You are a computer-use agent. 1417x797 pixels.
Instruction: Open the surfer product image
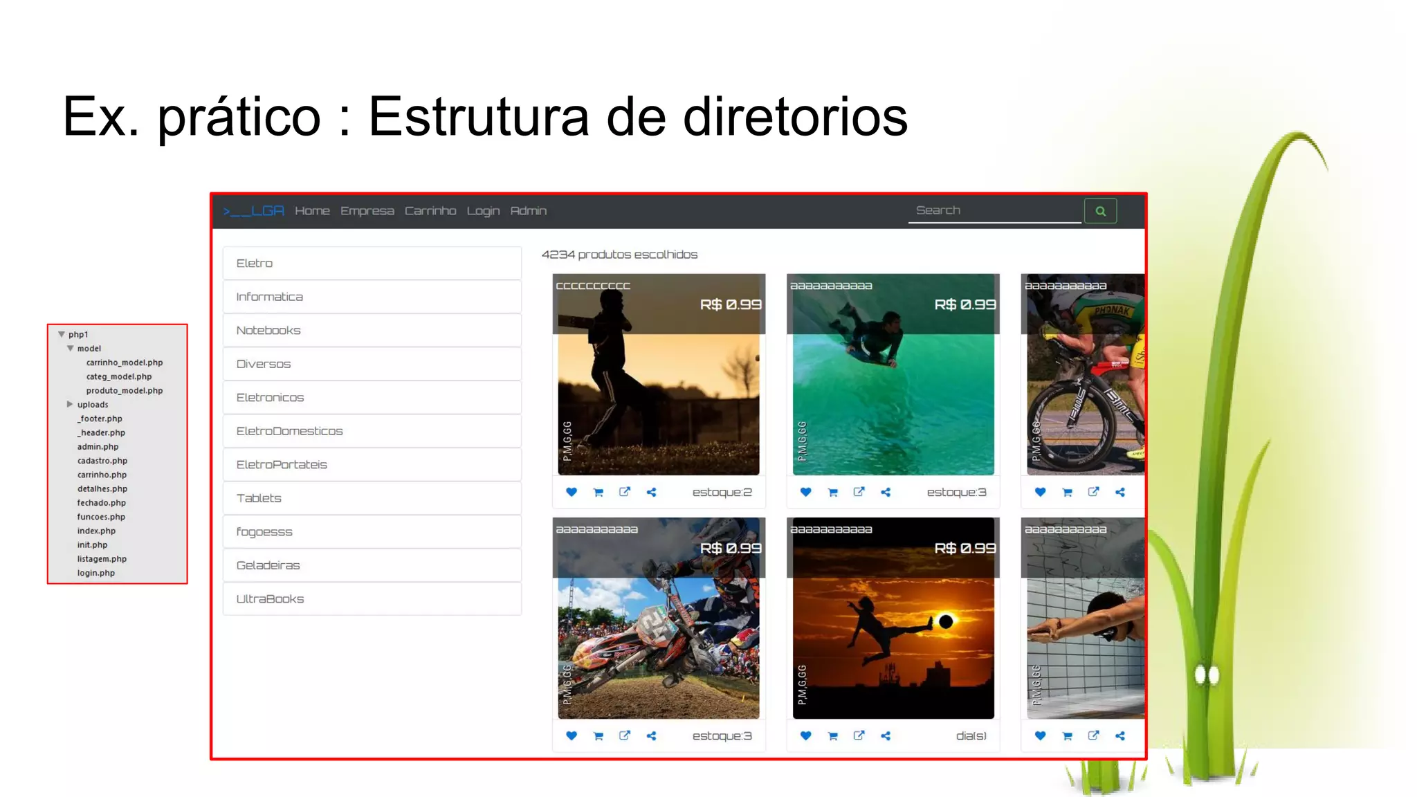[x=893, y=374]
